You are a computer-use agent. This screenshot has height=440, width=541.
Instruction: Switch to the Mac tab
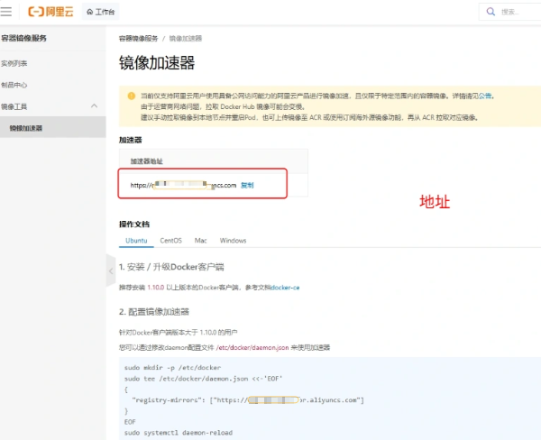(200, 241)
